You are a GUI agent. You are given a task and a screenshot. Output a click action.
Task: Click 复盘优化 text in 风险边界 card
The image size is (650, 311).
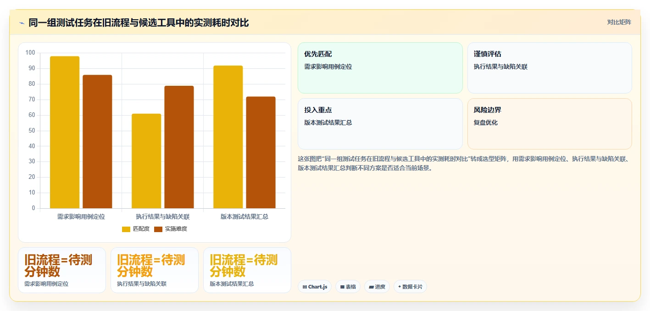(486, 122)
